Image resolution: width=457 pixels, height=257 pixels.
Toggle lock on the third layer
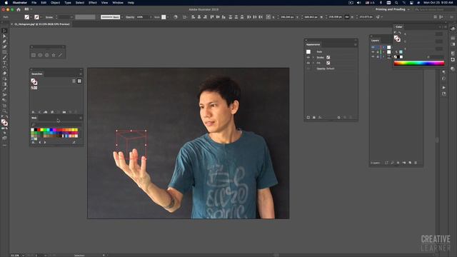[x=378, y=56]
